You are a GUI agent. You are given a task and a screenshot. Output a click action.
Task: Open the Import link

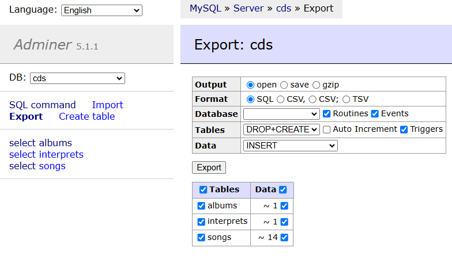point(107,105)
